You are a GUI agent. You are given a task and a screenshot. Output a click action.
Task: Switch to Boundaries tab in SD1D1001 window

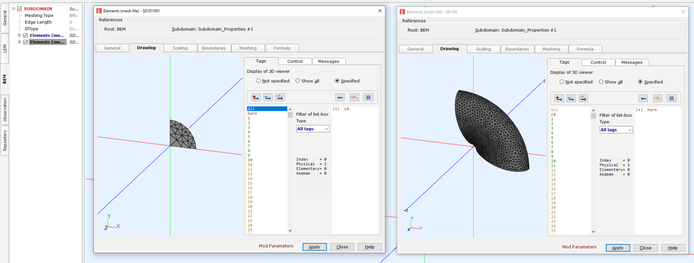[214, 48]
